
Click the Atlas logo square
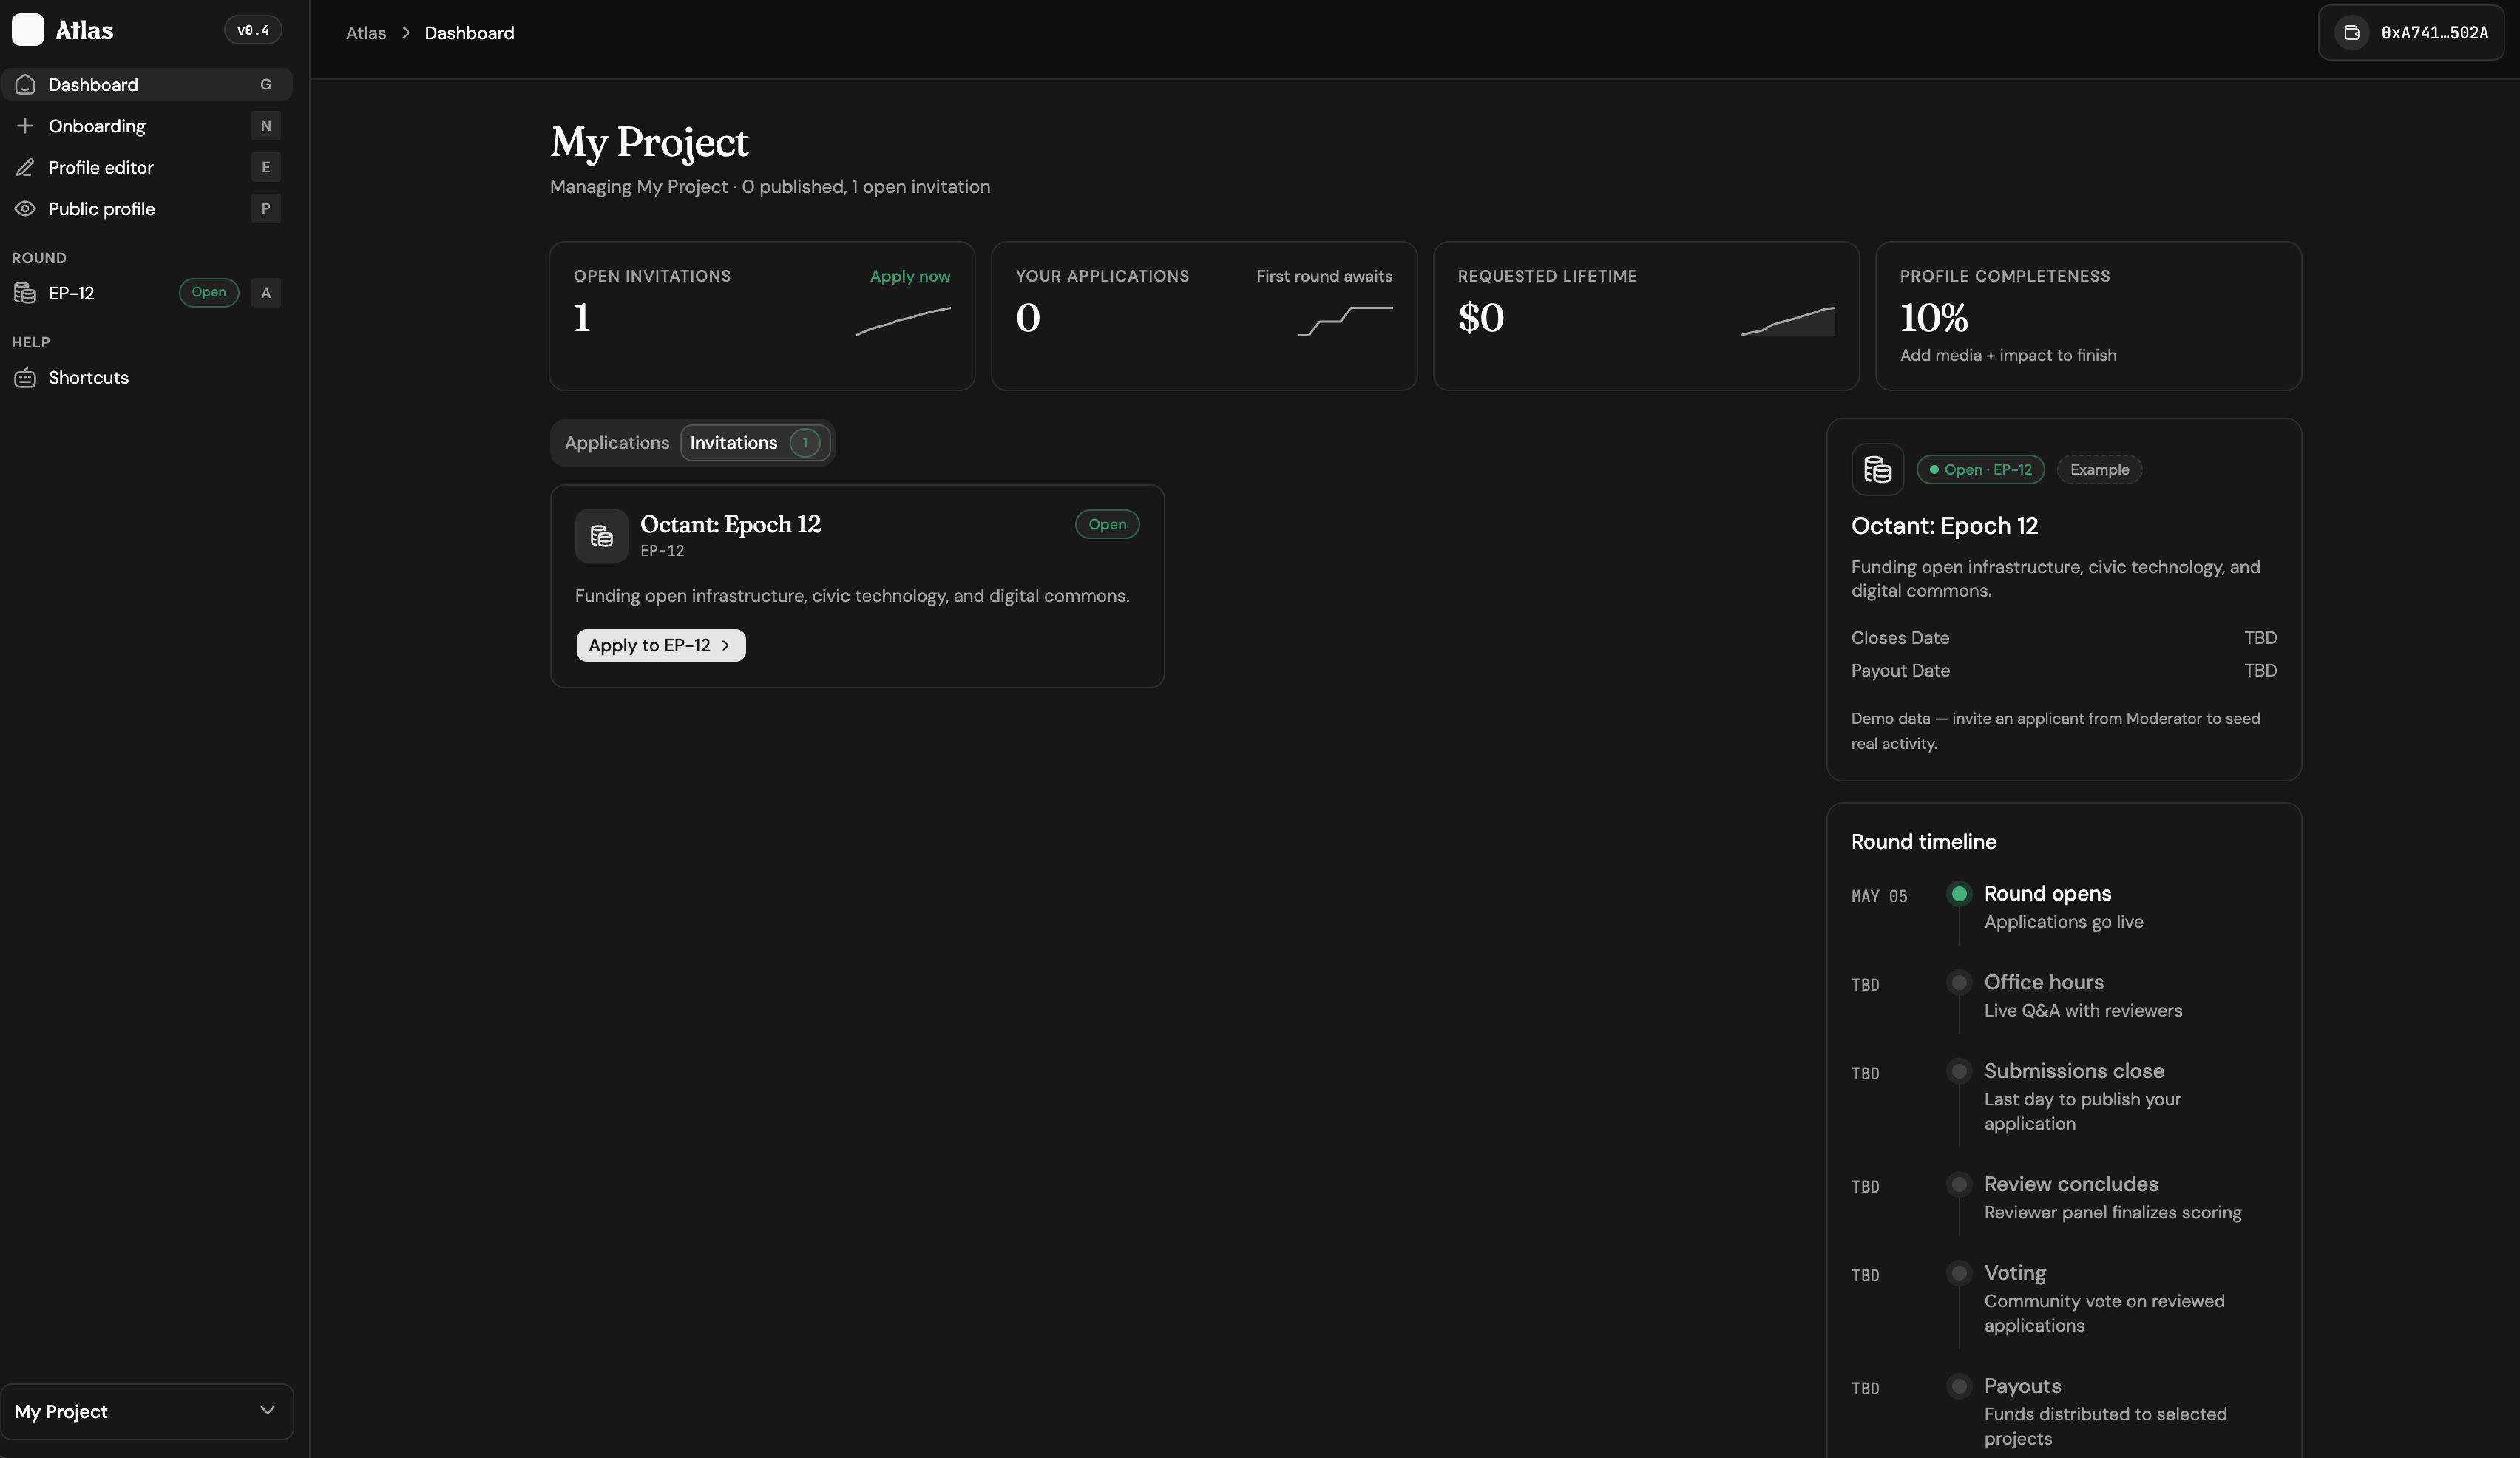pyautogui.click(x=28, y=30)
